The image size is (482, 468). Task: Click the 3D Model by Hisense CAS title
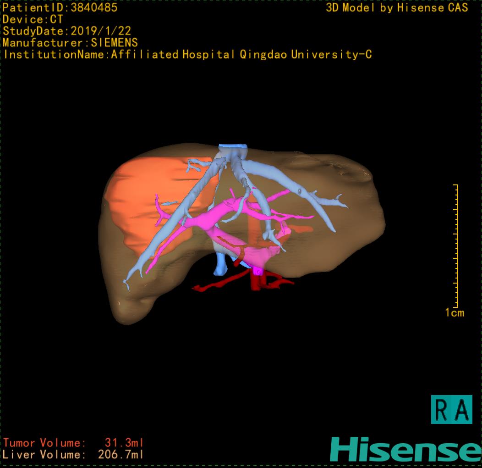coord(397,7)
